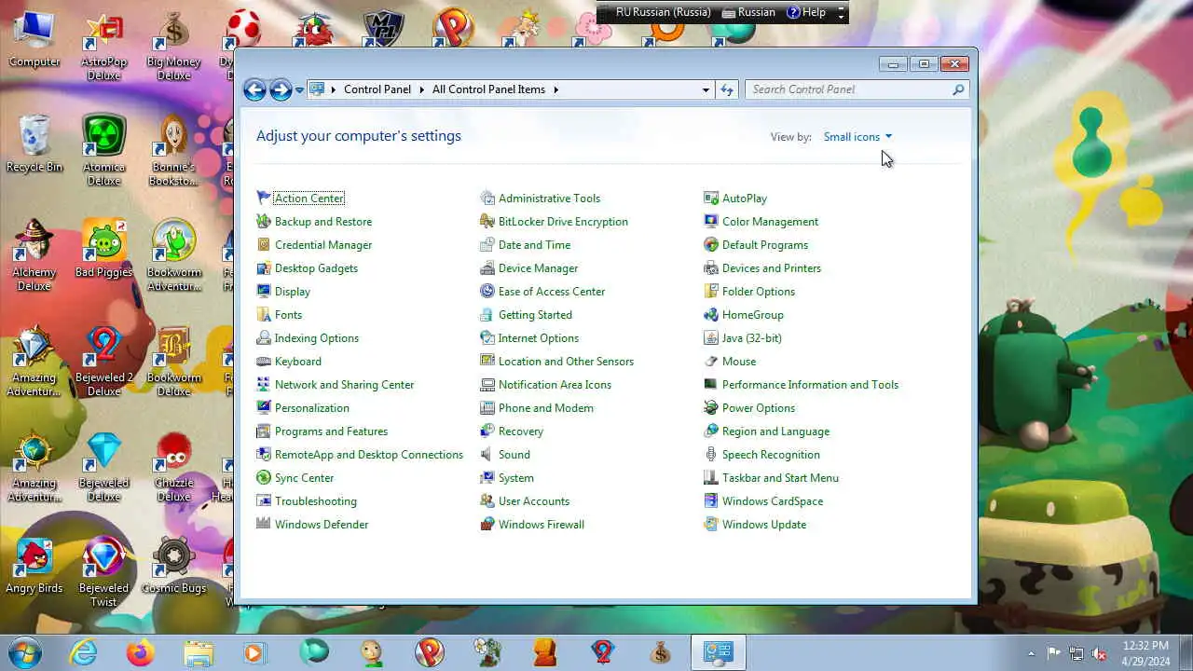Click the Recovery icon

pos(487,431)
